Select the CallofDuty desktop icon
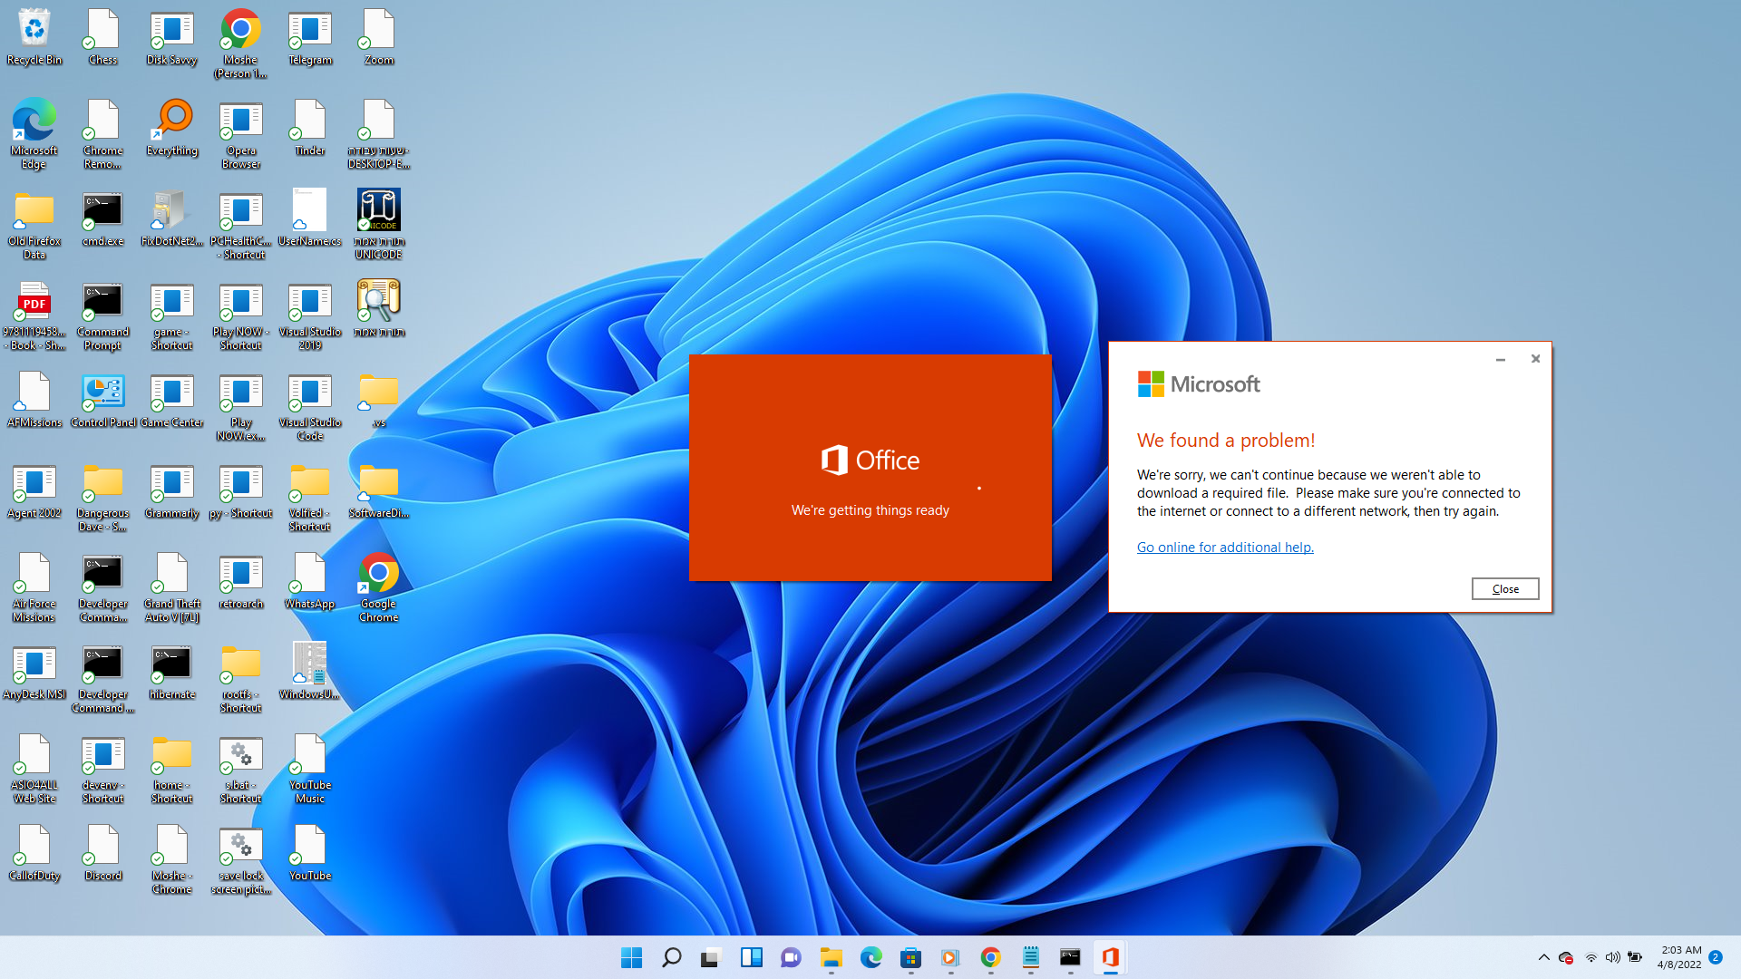 pyautogui.click(x=34, y=853)
